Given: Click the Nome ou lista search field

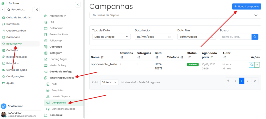Looking at the screenshot, I should pyautogui.click(x=236, y=37).
